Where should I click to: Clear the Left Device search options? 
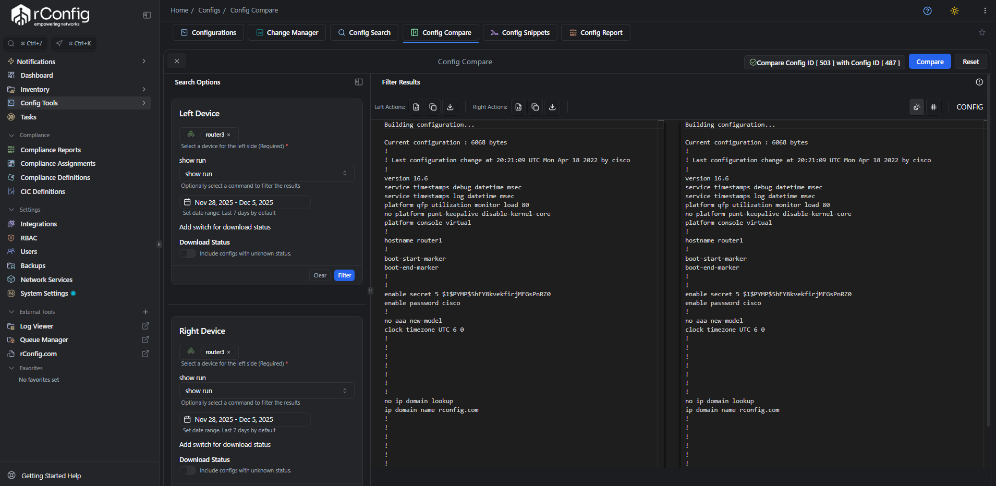(x=320, y=275)
